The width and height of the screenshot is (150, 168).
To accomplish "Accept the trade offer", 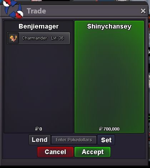I will (92, 152).
